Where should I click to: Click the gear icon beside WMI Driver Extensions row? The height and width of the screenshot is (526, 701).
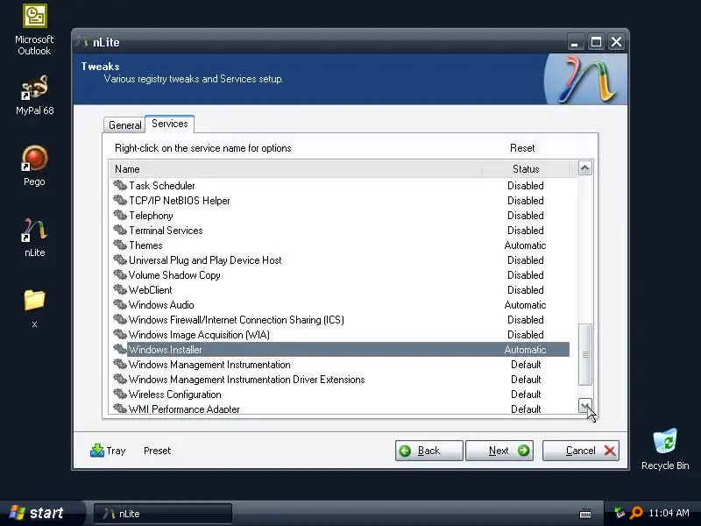click(120, 379)
